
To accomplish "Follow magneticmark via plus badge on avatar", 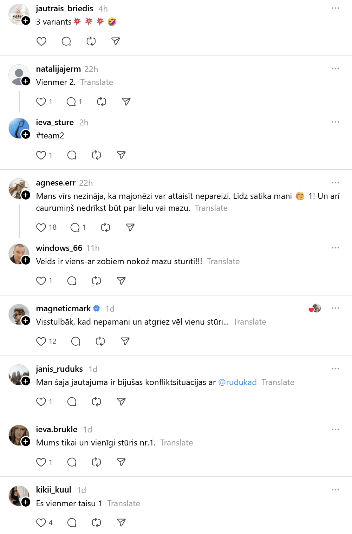I will tap(26, 321).
